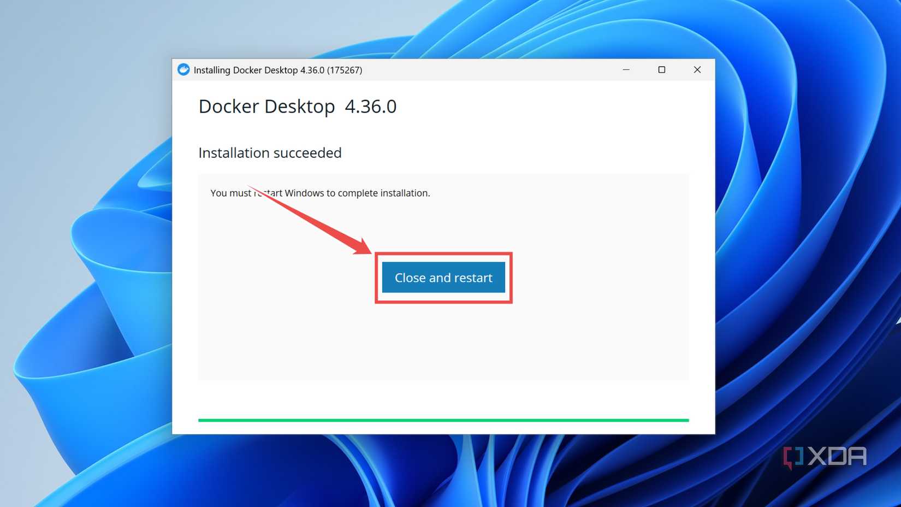This screenshot has width=901, height=507.
Task: Click the Docker whale icon in the title bar
Action: 183,70
